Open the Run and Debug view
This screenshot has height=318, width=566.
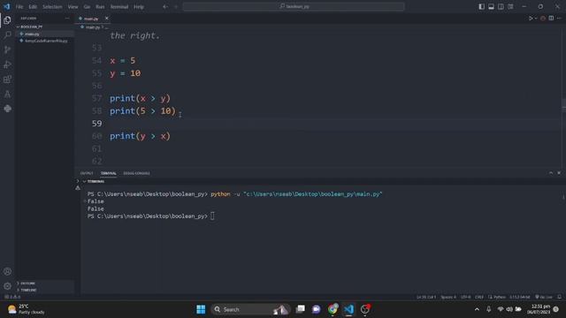click(7, 64)
